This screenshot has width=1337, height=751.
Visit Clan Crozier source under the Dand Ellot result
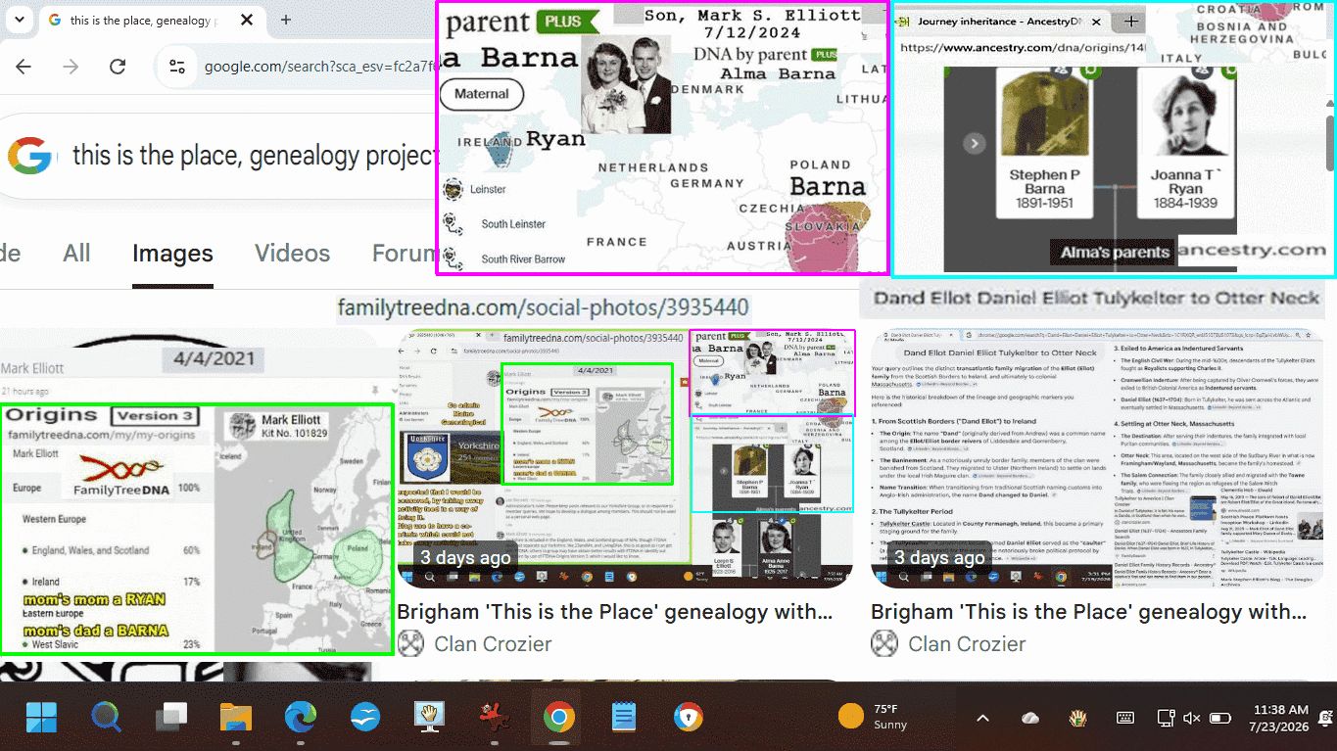pos(949,644)
